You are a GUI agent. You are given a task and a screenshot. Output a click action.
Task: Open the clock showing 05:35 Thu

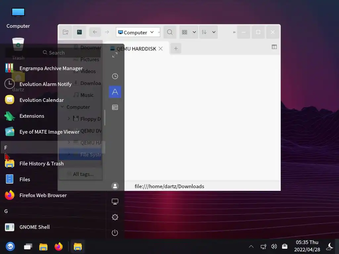click(307, 246)
